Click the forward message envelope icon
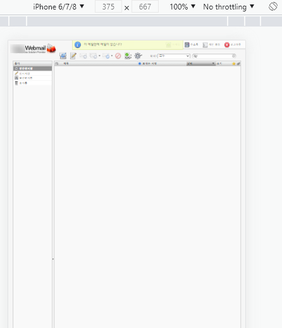 [106, 56]
